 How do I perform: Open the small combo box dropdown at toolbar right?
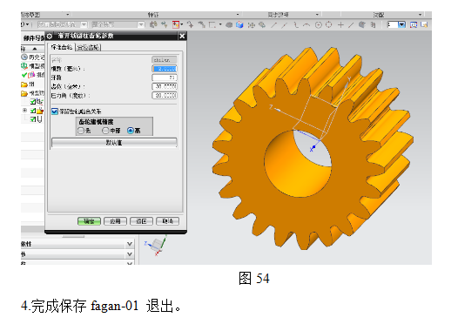click(402, 24)
